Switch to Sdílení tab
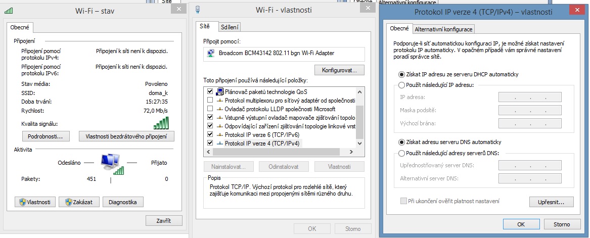 coord(230,27)
